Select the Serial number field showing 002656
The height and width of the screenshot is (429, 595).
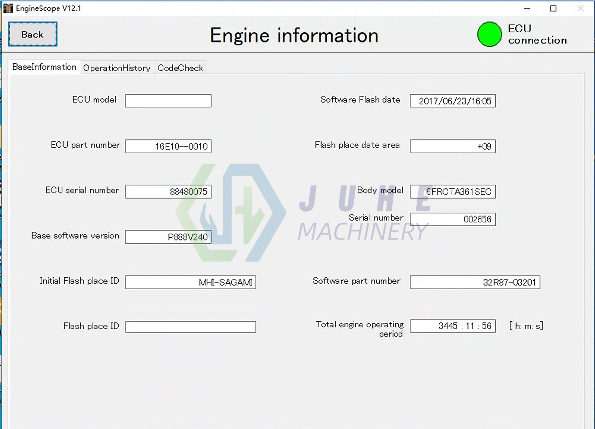452,219
